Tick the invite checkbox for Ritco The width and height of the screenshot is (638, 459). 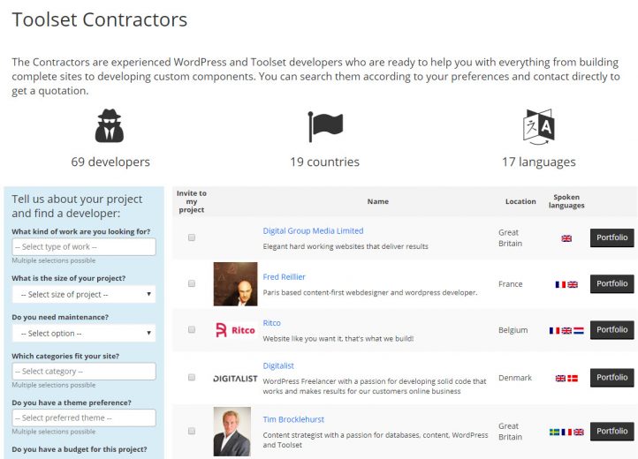(x=192, y=330)
